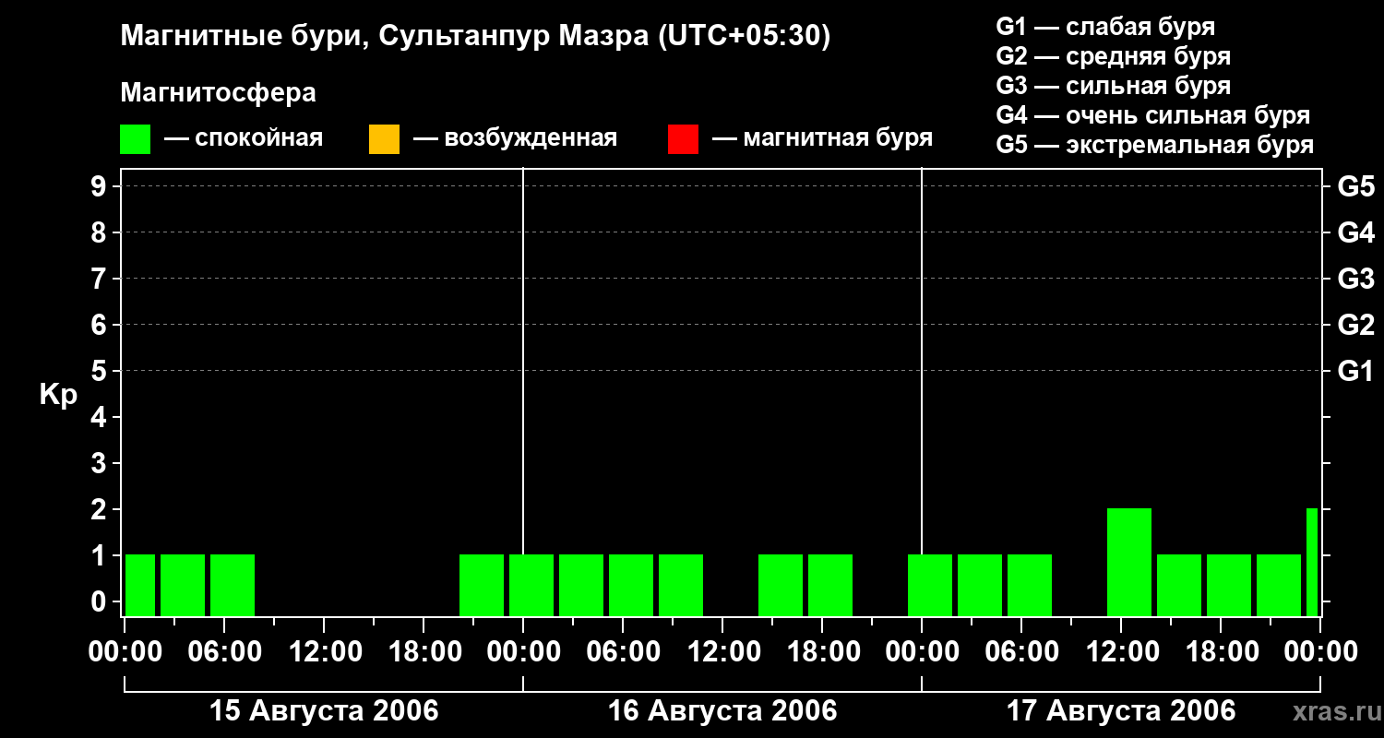Click the orange 'возбужденная' legend swatch
Image resolution: width=1384 pixels, height=738 pixels.
tap(384, 139)
